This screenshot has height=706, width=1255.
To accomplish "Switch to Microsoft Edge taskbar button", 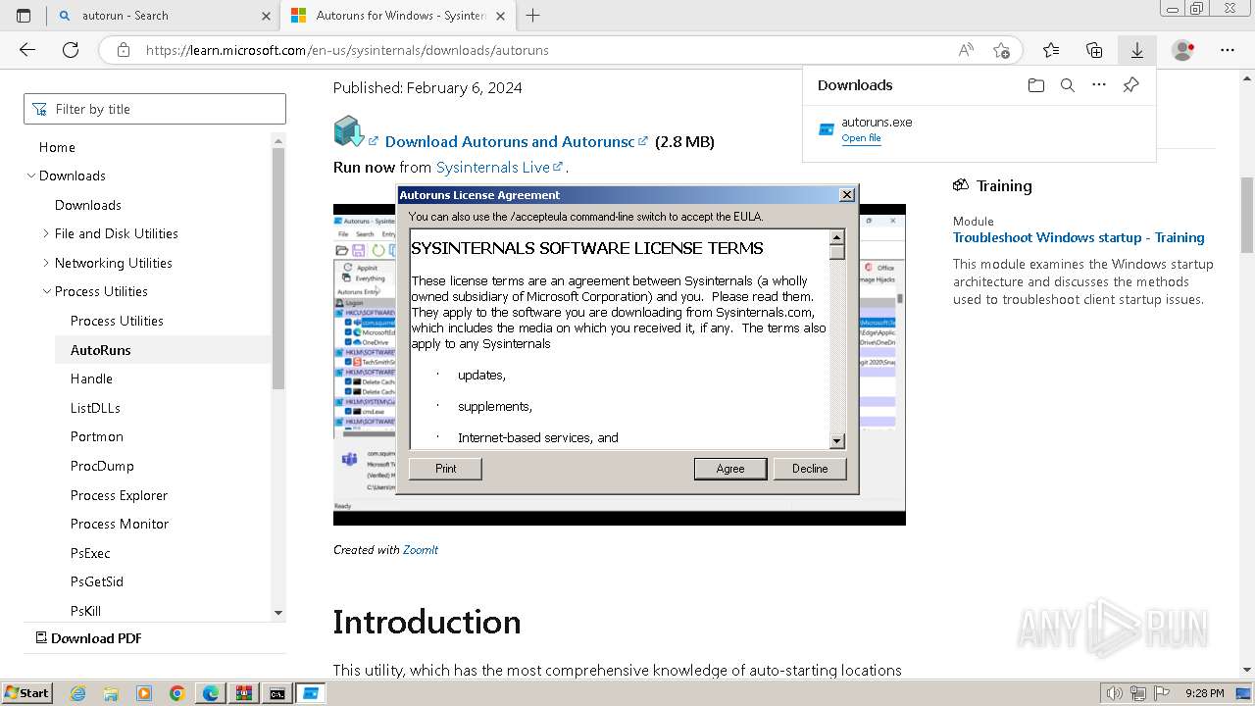I will tap(210, 693).
